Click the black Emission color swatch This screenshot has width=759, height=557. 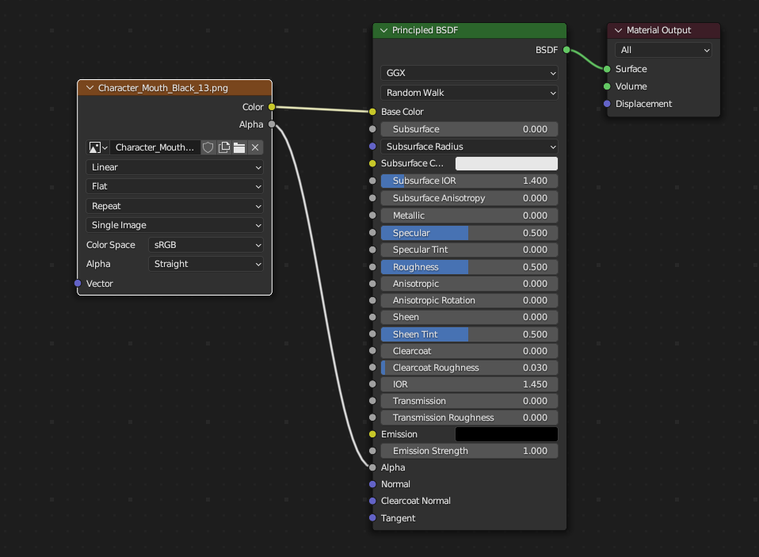506,434
